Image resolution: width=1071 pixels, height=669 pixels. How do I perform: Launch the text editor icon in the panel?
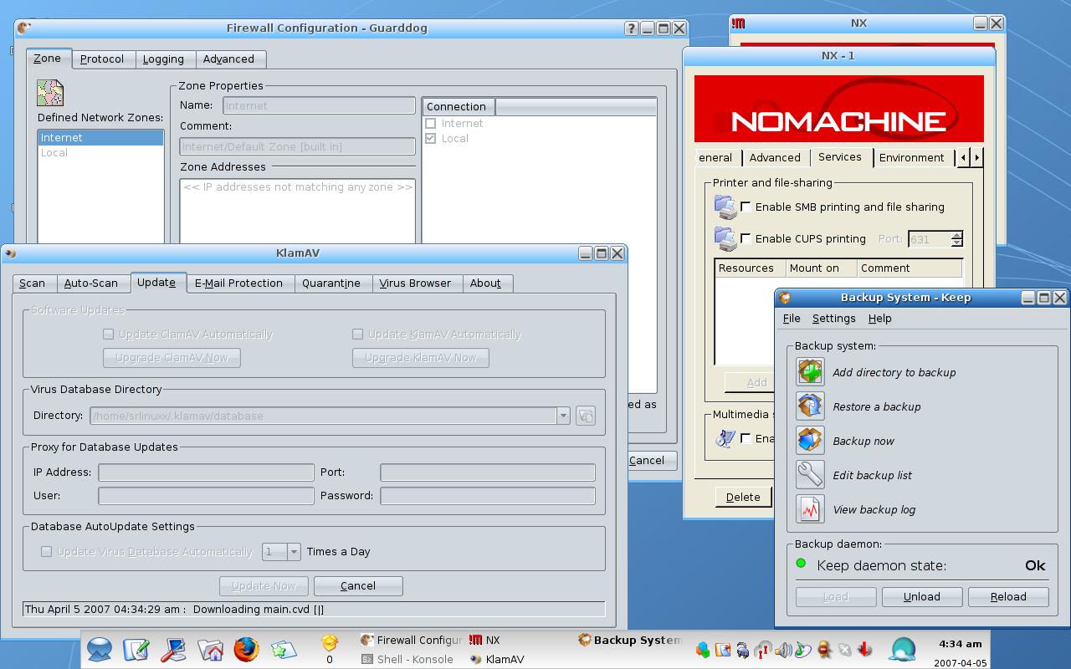click(x=136, y=649)
